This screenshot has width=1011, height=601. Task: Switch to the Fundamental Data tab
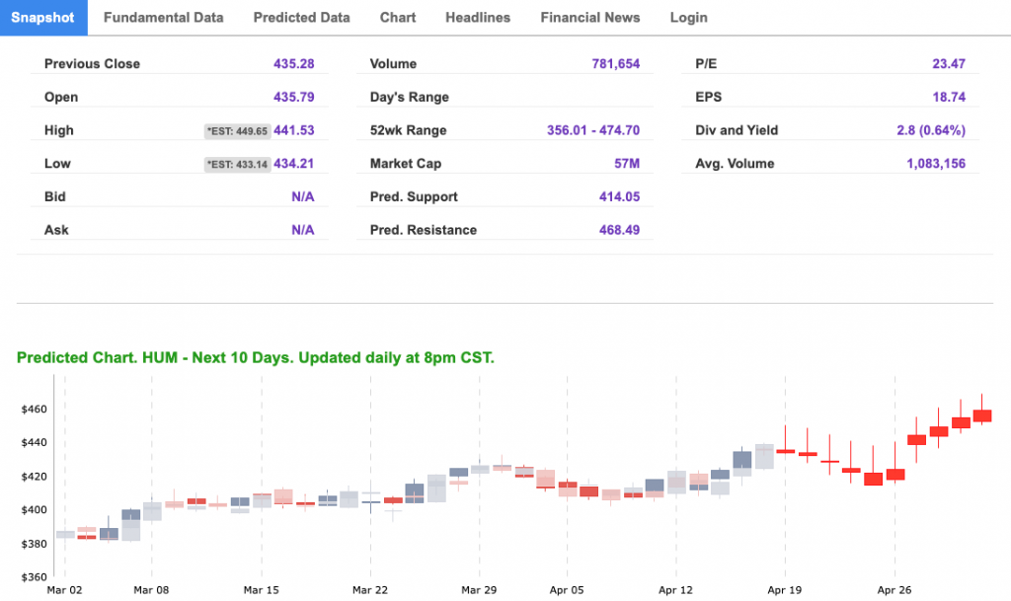coord(163,18)
